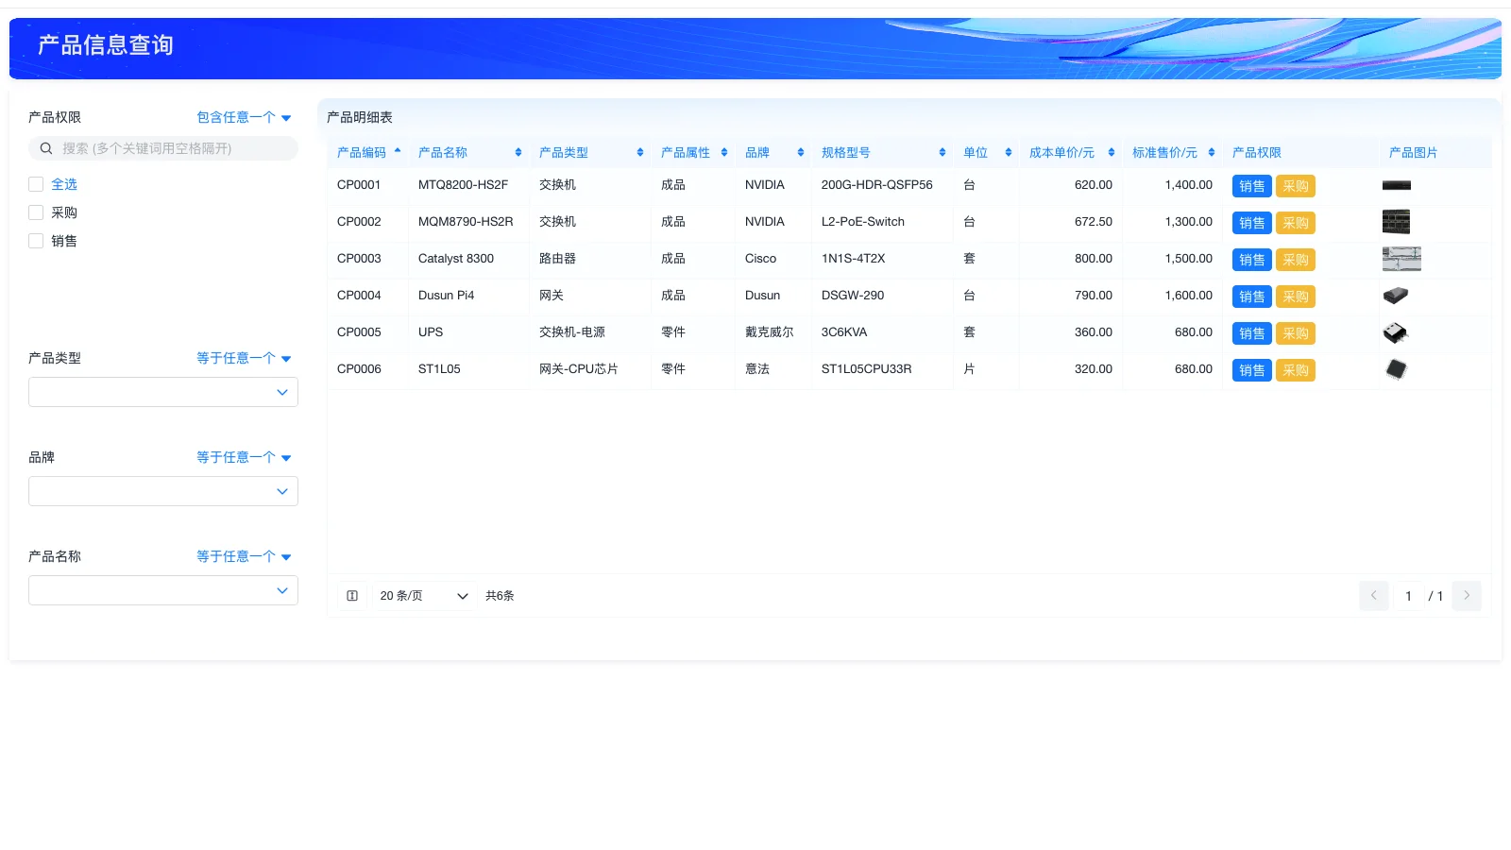Click the Catalyst 8300 product thumbnail
Image resolution: width=1511 pixels, height=850 pixels.
coord(1401,258)
